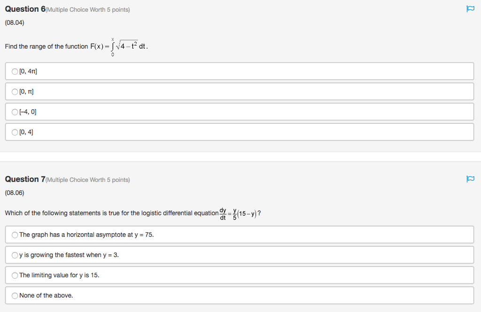
Task: Click the logistic differential equation in Question 7
Action: [237, 213]
